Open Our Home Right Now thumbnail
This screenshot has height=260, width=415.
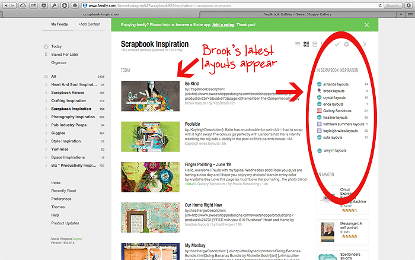(151, 218)
